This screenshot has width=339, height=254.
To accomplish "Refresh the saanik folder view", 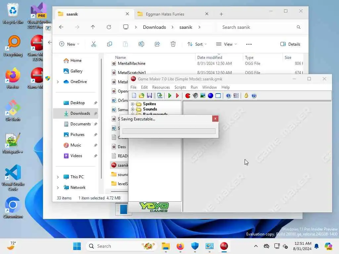I will [109, 27].
